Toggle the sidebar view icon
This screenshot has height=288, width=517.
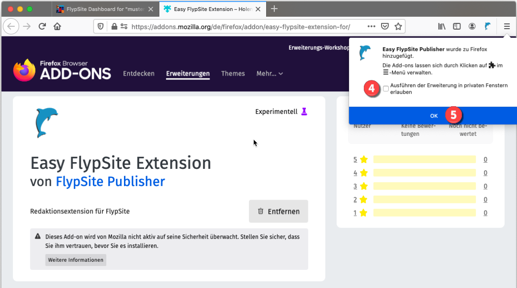(x=457, y=26)
